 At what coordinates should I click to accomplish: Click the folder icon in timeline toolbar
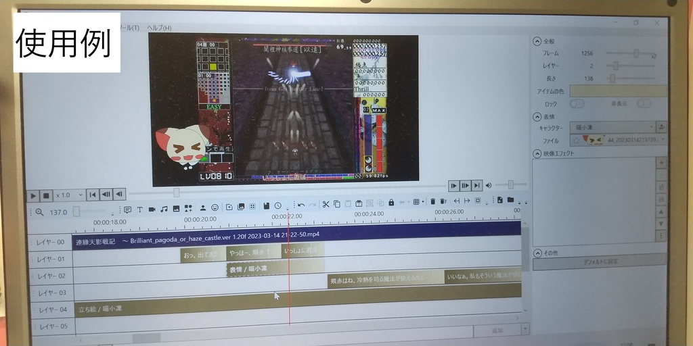point(510,200)
